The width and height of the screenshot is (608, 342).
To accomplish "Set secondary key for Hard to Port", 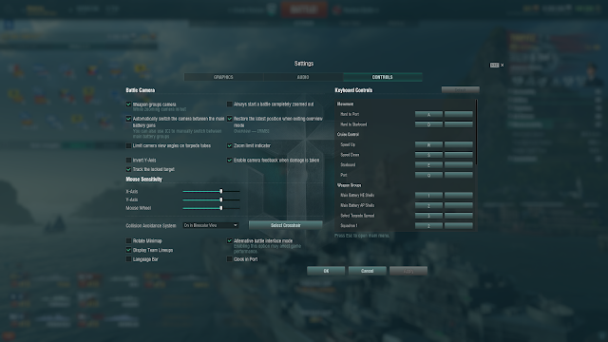I will pyautogui.click(x=458, y=114).
